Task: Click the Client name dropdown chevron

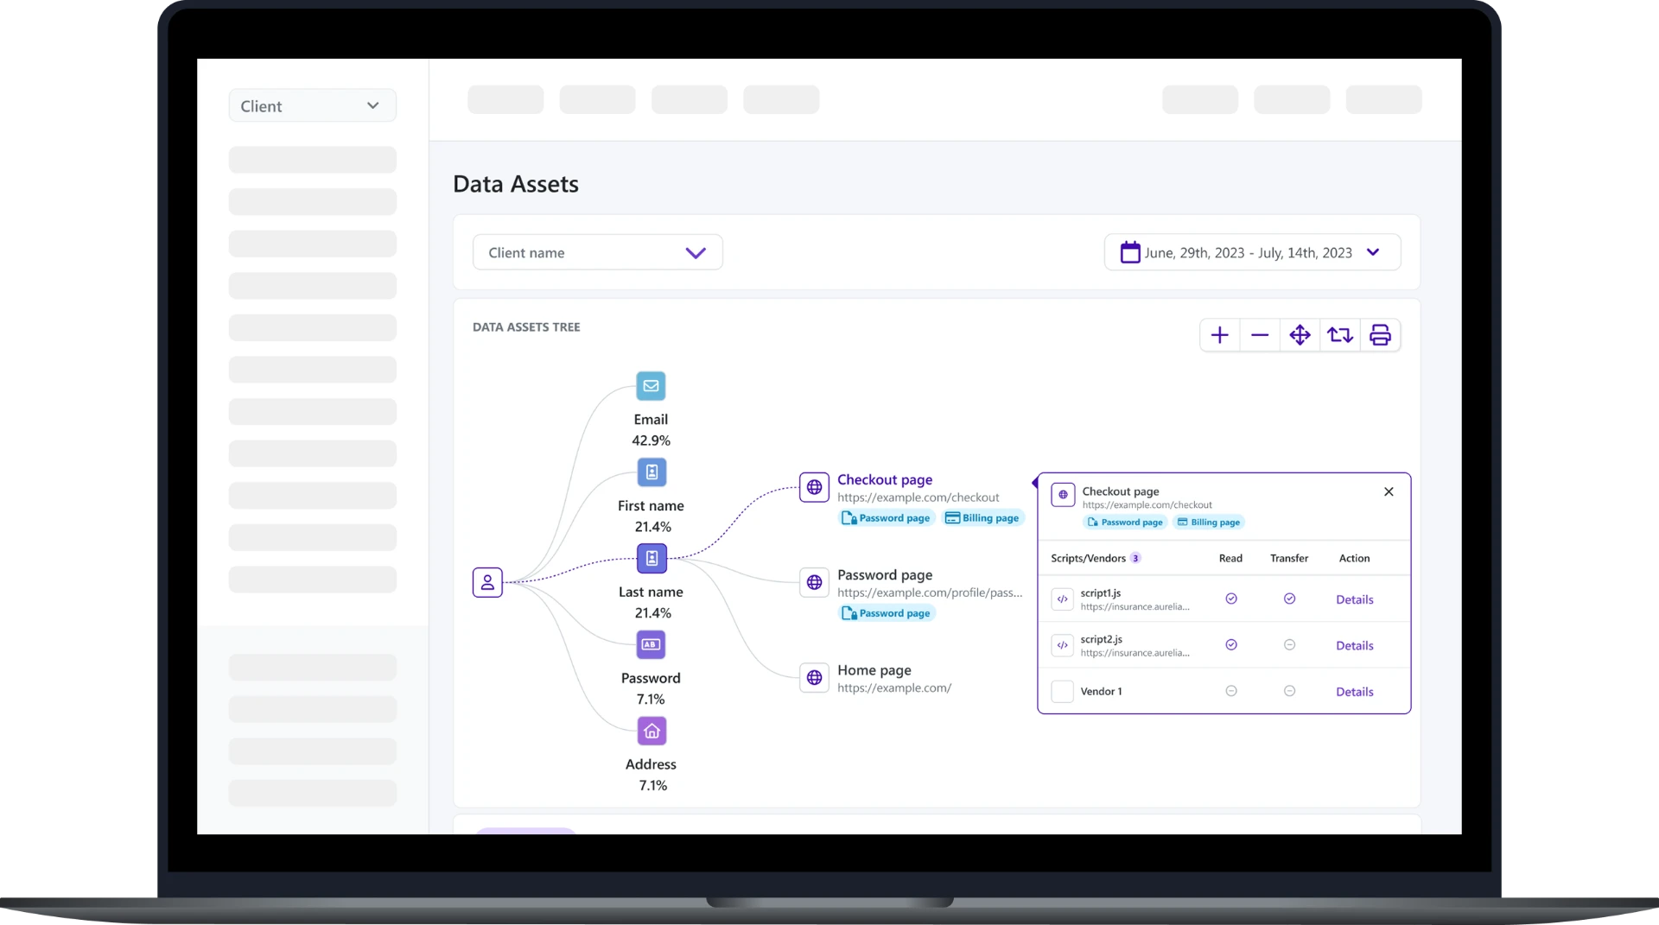Action: pyautogui.click(x=696, y=253)
